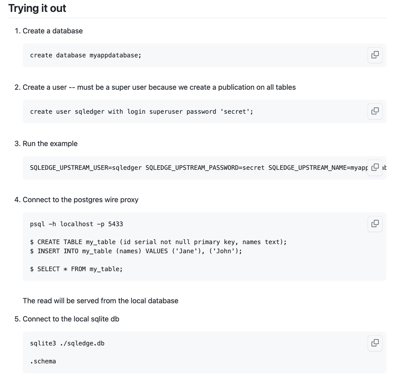Copy the create user sqledger command

coord(375,111)
